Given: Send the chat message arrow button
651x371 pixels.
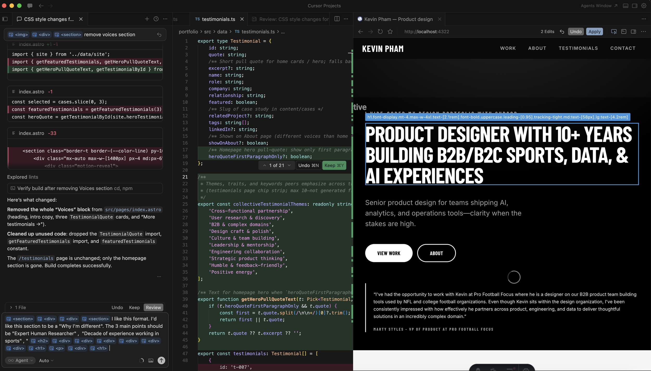Looking at the screenshot, I should (161, 360).
